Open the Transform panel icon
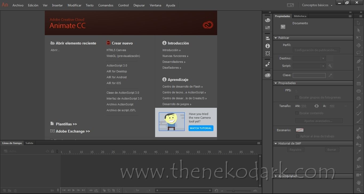This screenshot has height=194, width=364. tap(268, 53)
